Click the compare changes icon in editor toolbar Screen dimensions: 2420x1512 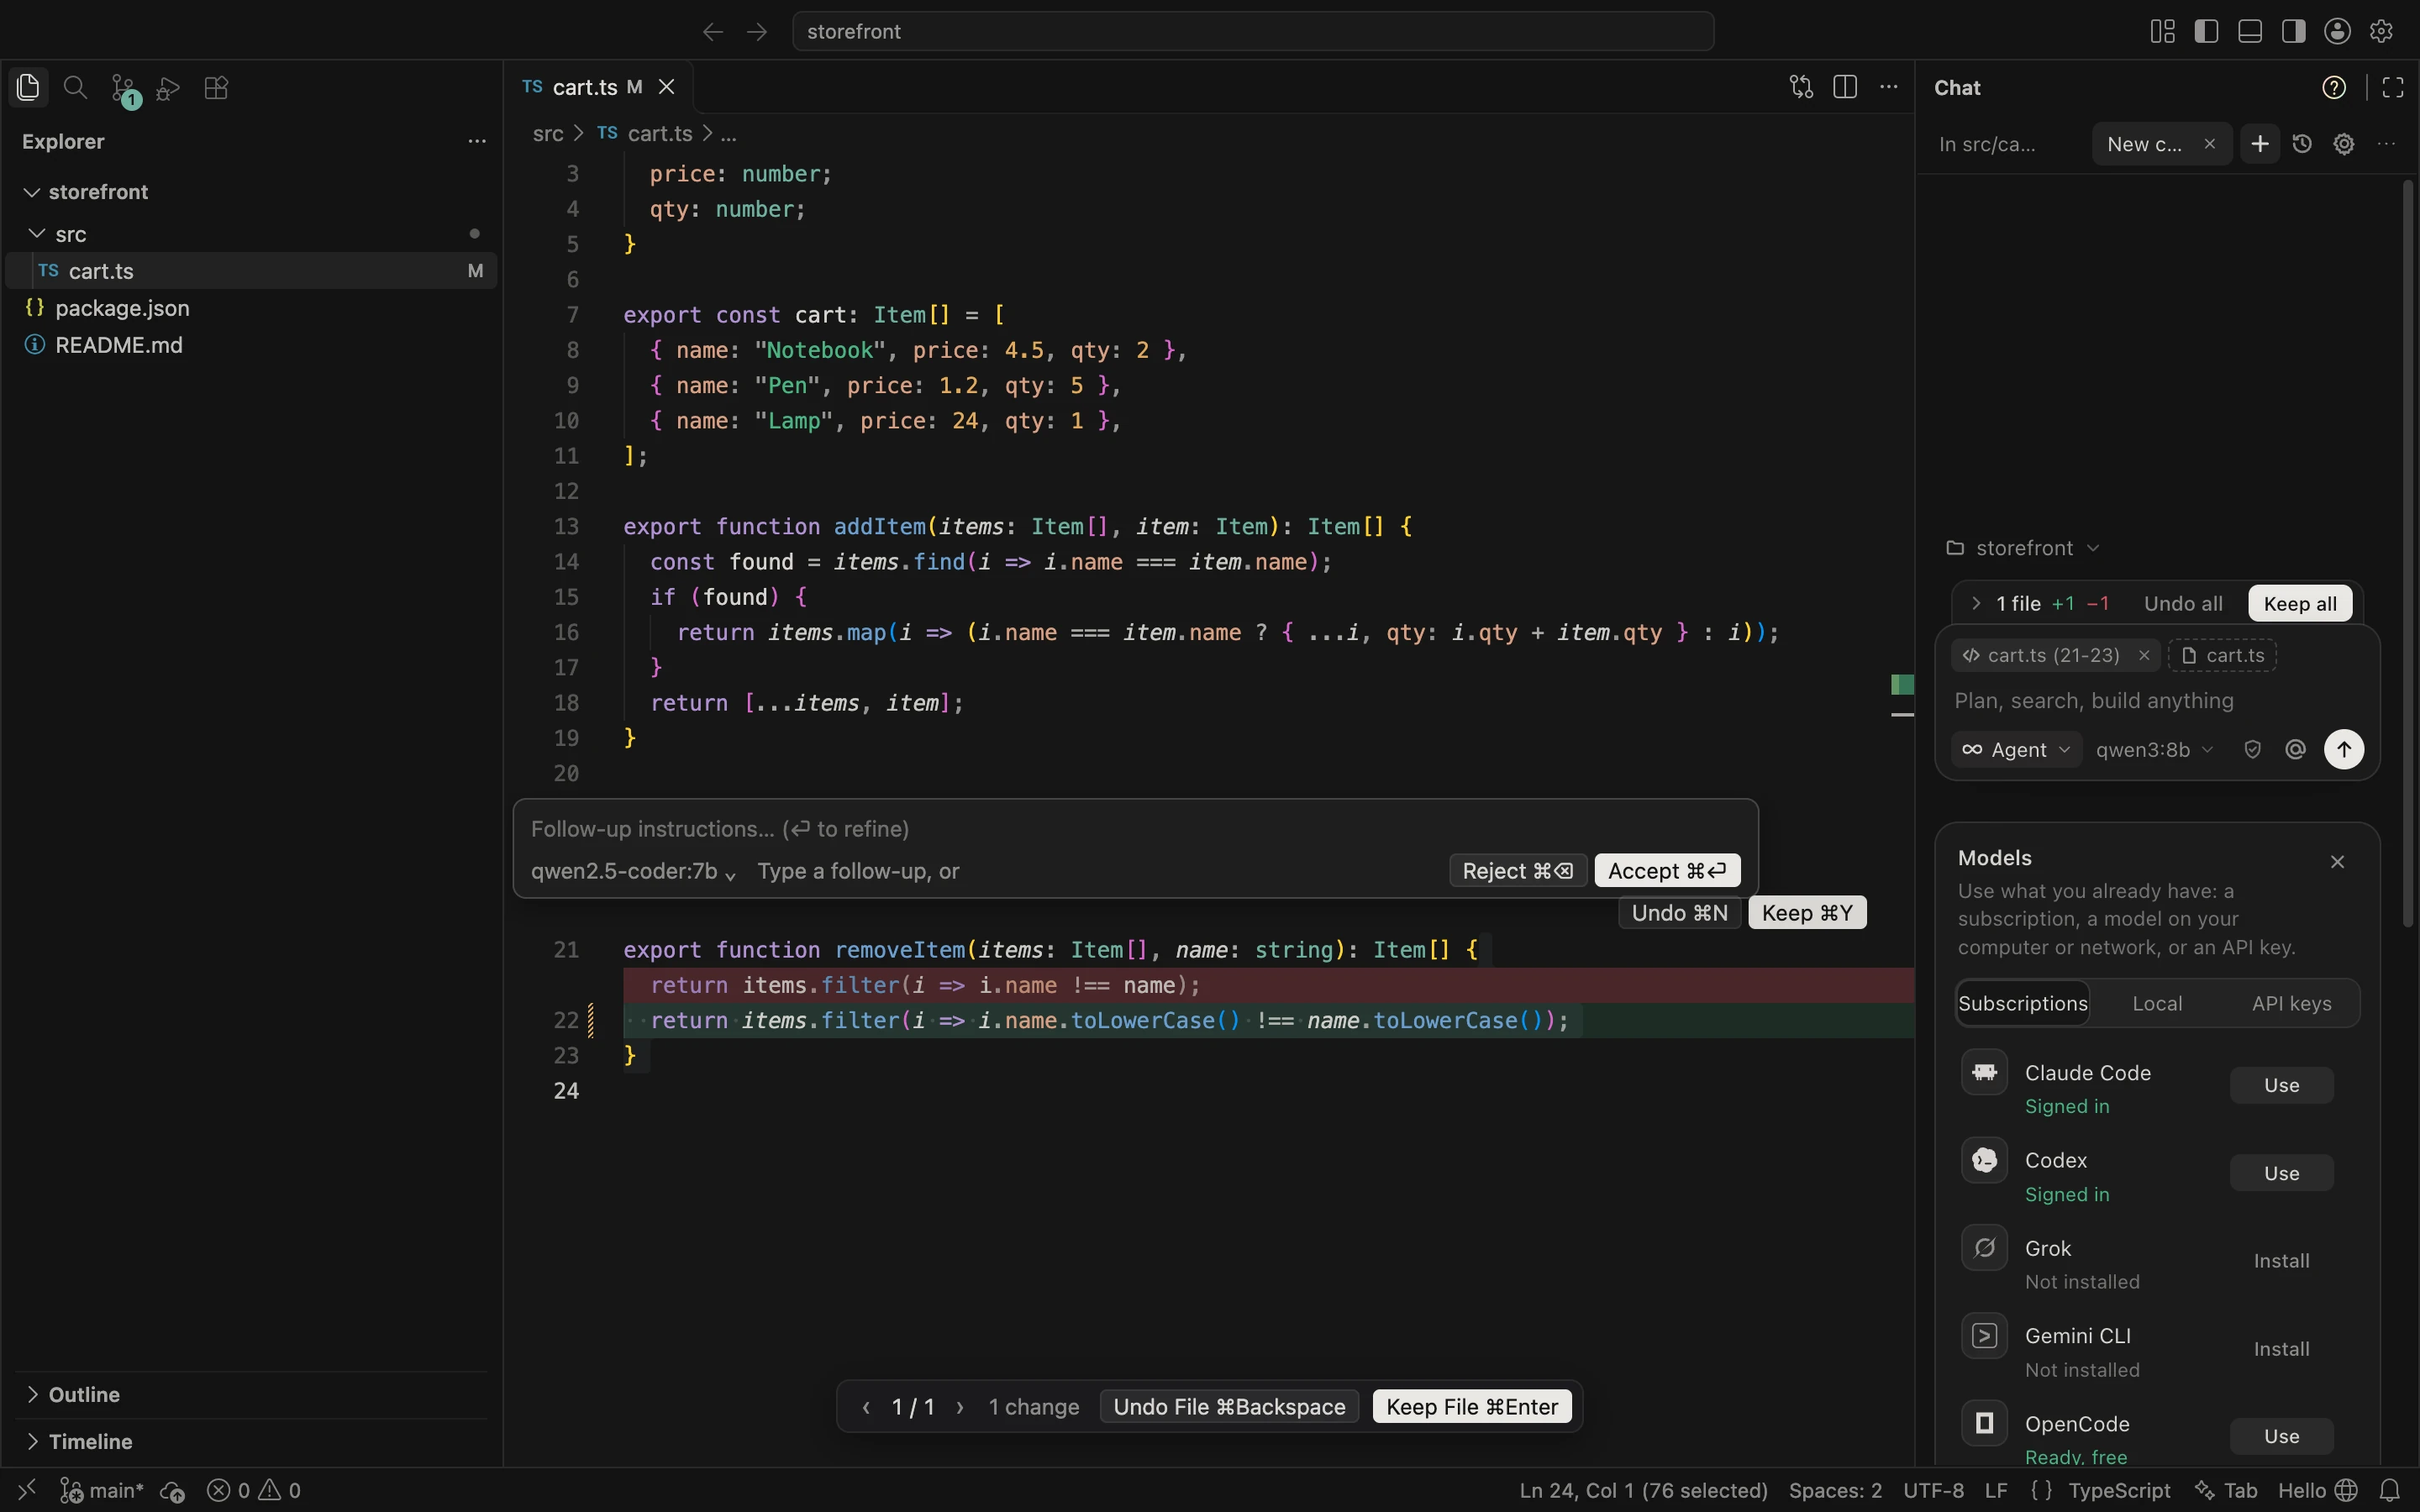coord(1801,87)
